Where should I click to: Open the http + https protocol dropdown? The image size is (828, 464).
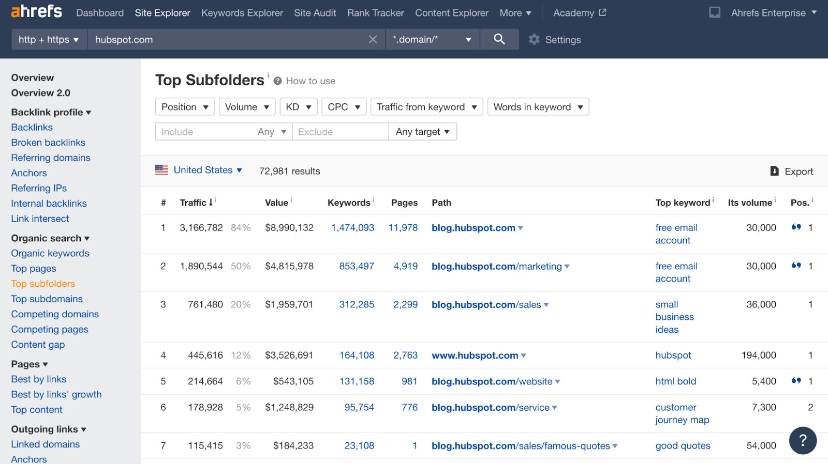pyautogui.click(x=49, y=39)
